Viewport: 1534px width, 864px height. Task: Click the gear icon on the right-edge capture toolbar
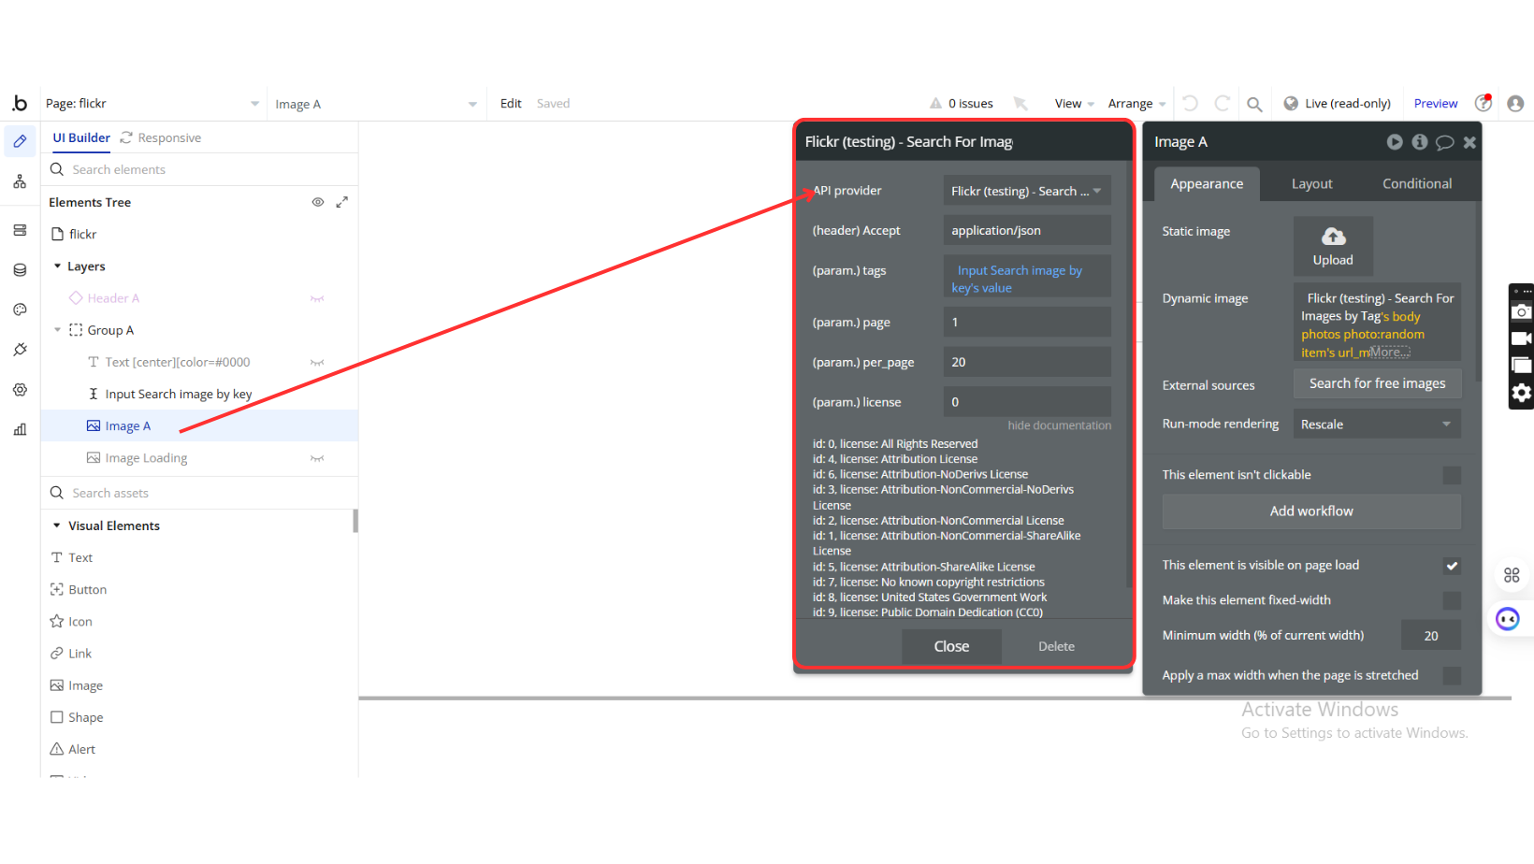pyautogui.click(x=1522, y=393)
